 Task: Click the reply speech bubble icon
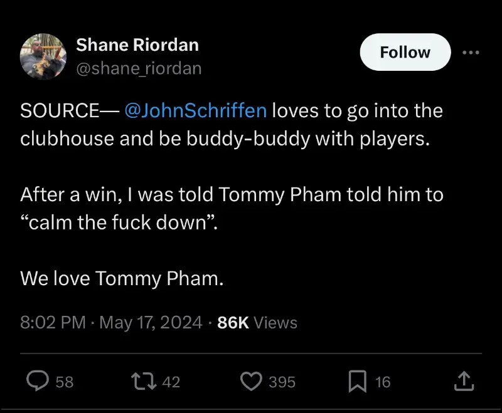[x=39, y=380]
